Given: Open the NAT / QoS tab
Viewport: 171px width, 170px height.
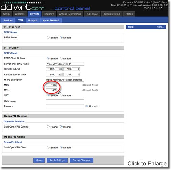Looking at the screenshot, I should pyautogui.click(x=92, y=14).
